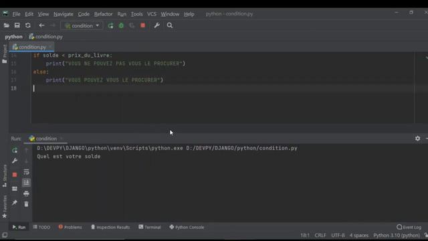This screenshot has height=241, width=428.
Task: Change 4 spaces indent setting
Action: point(359,235)
